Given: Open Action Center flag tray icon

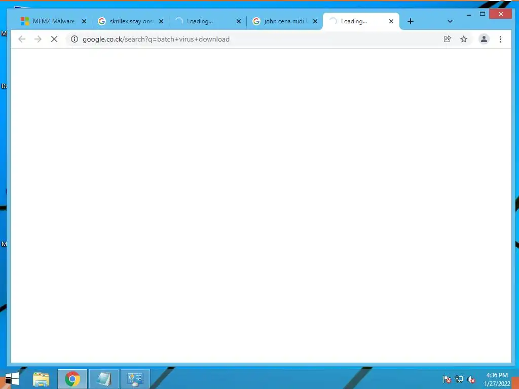Looking at the screenshot, I should click(447, 379).
